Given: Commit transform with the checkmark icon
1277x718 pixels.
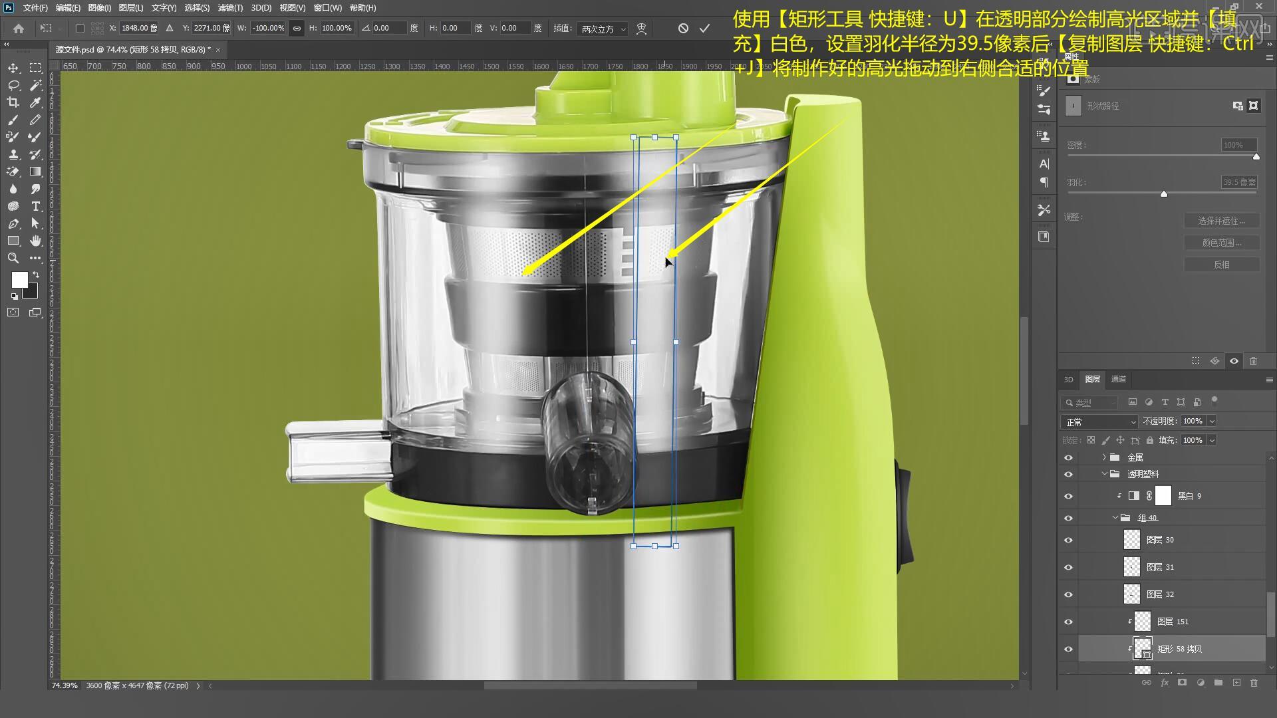Looking at the screenshot, I should [x=704, y=28].
